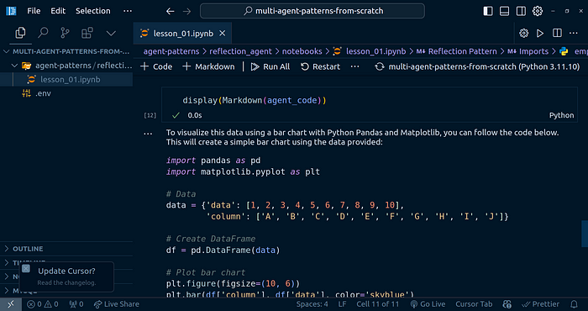
Task: Navigate back with left arrow
Action: point(171,11)
